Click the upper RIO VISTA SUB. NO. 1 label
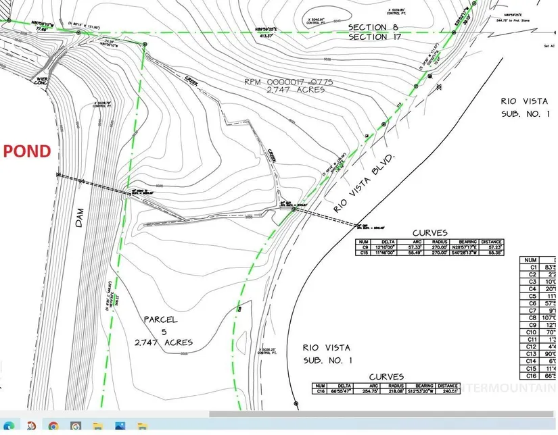Viewport: 558px width, 435px height. pos(526,107)
